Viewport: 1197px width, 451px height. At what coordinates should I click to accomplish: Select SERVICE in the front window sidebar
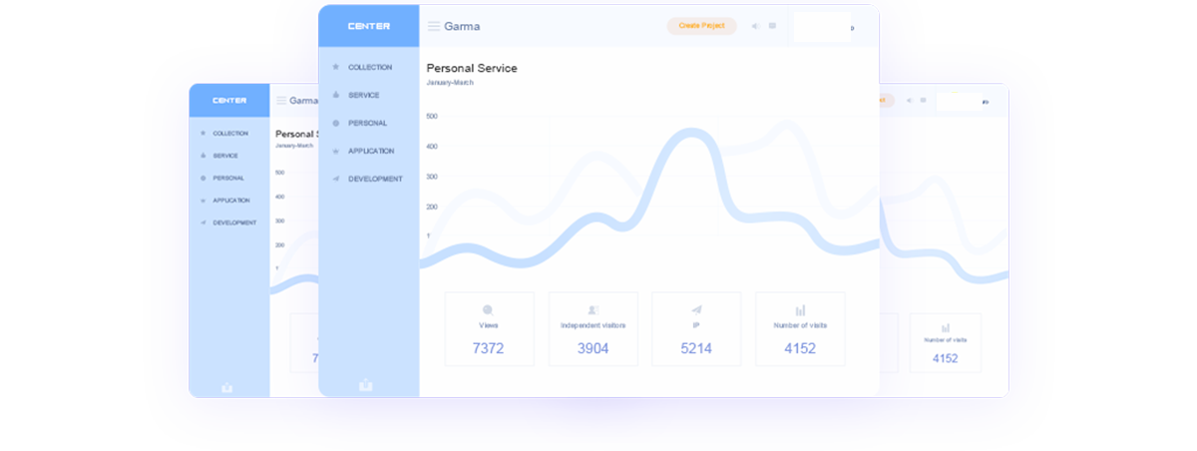click(363, 95)
